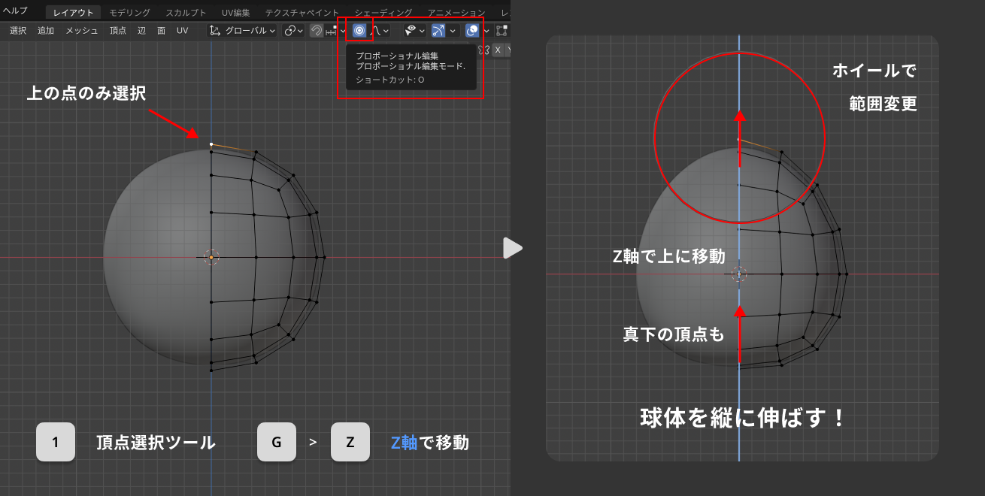Open proportional editing falloff dropdown
Screen dimensions: 985x496
point(380,31)
